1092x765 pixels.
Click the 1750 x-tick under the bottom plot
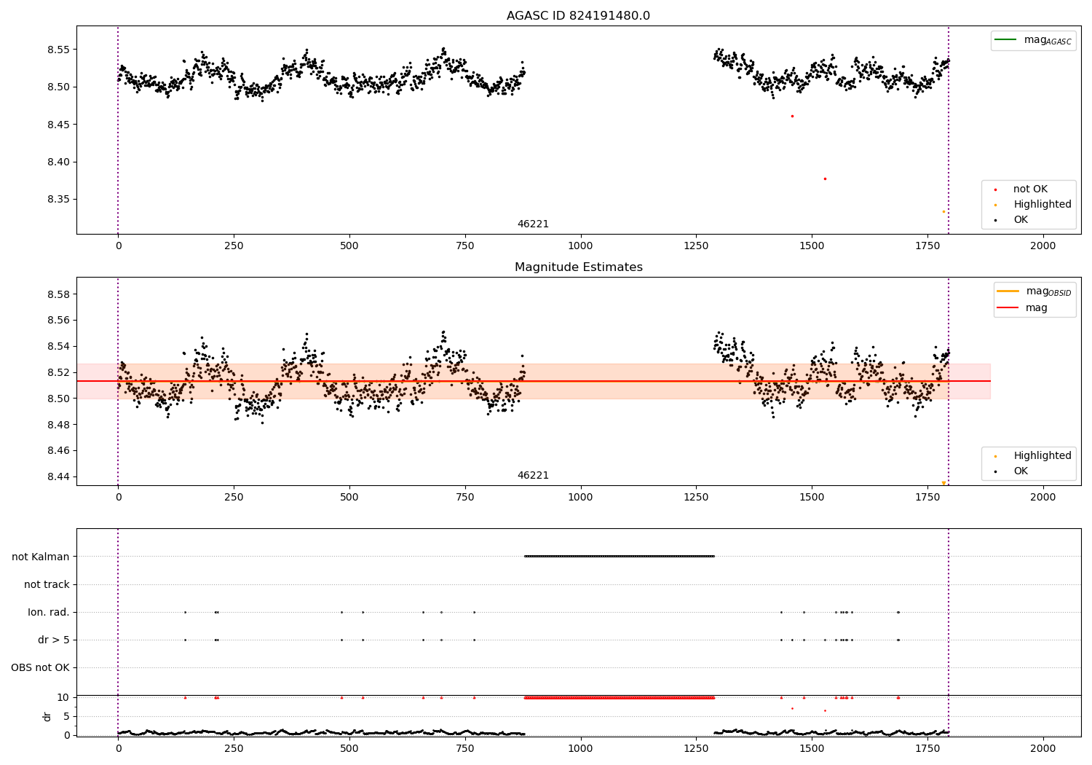[x=927, y=748]
